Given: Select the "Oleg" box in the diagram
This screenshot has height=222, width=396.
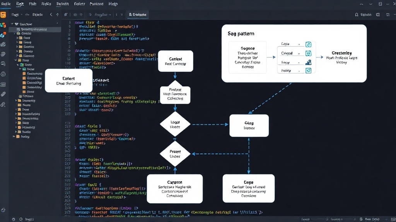Looking at the screenshot, I should [x=249, y=126].
